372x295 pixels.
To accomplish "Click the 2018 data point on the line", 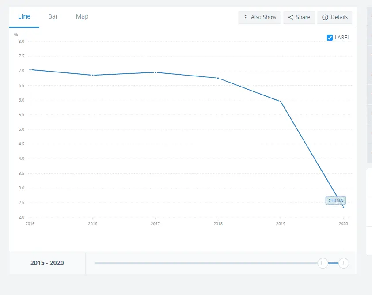I will (218, 78).
